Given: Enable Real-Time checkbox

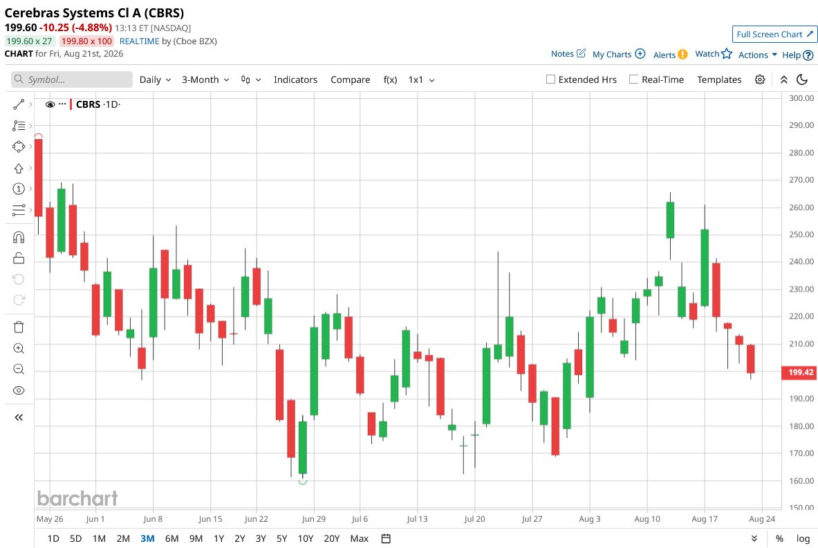Looking at the screenshot, I should 634,79.
